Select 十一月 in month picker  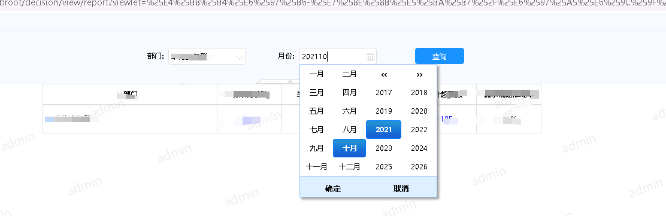316,167
